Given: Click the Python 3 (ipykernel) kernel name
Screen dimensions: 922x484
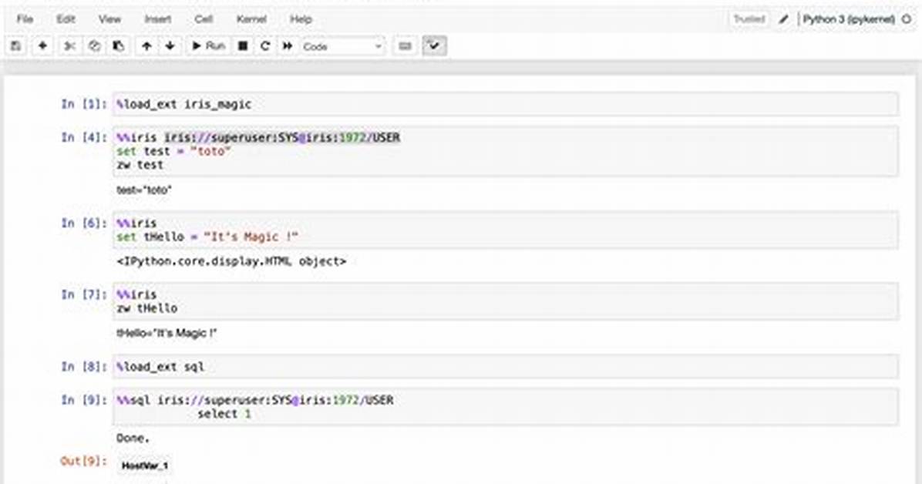Looking at the screenshot, I should (849, 18).
